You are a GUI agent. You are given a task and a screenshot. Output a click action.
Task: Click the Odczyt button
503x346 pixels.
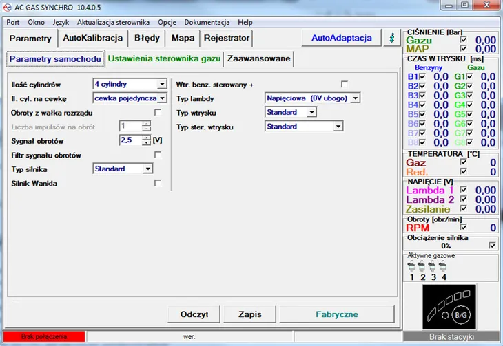[x=194, y=314]
